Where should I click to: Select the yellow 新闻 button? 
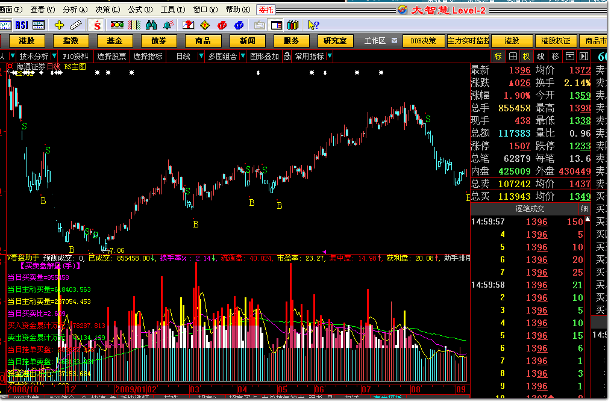coord(247,41)
